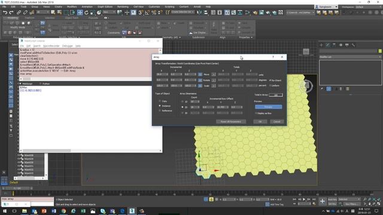Toggle the 3D Snaps icon
383x215 pixels.
pyautogui.click(x=141, y=12)
